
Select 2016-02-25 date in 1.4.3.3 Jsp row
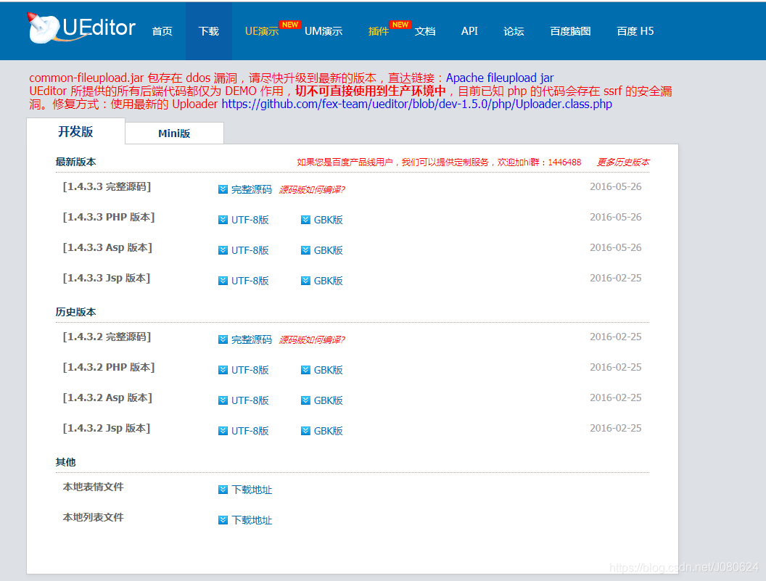[x=616, y=278]
